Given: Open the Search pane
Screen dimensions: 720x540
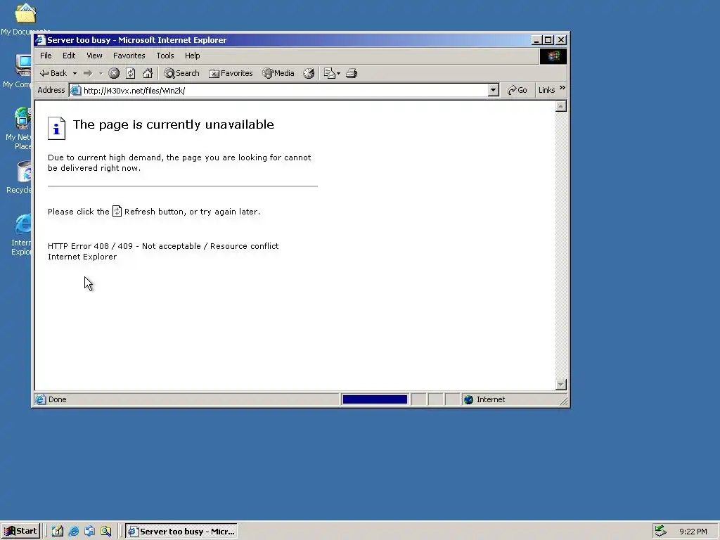Looking at the screenshot, I should tap(181, 73).
